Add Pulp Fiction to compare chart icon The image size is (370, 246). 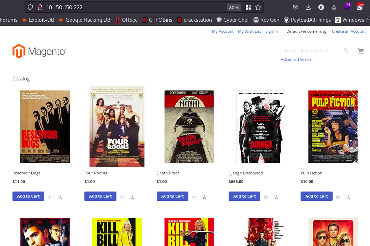[x=348, y=198]
